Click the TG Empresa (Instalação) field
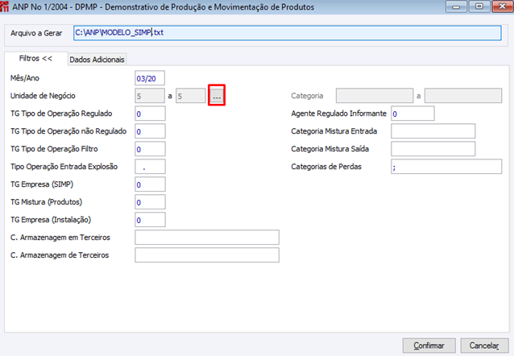 (x=150, y=220)
